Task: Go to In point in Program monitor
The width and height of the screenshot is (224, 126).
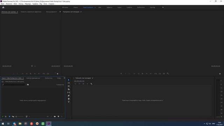Action: pyautogui.click(x=134, y=74)
